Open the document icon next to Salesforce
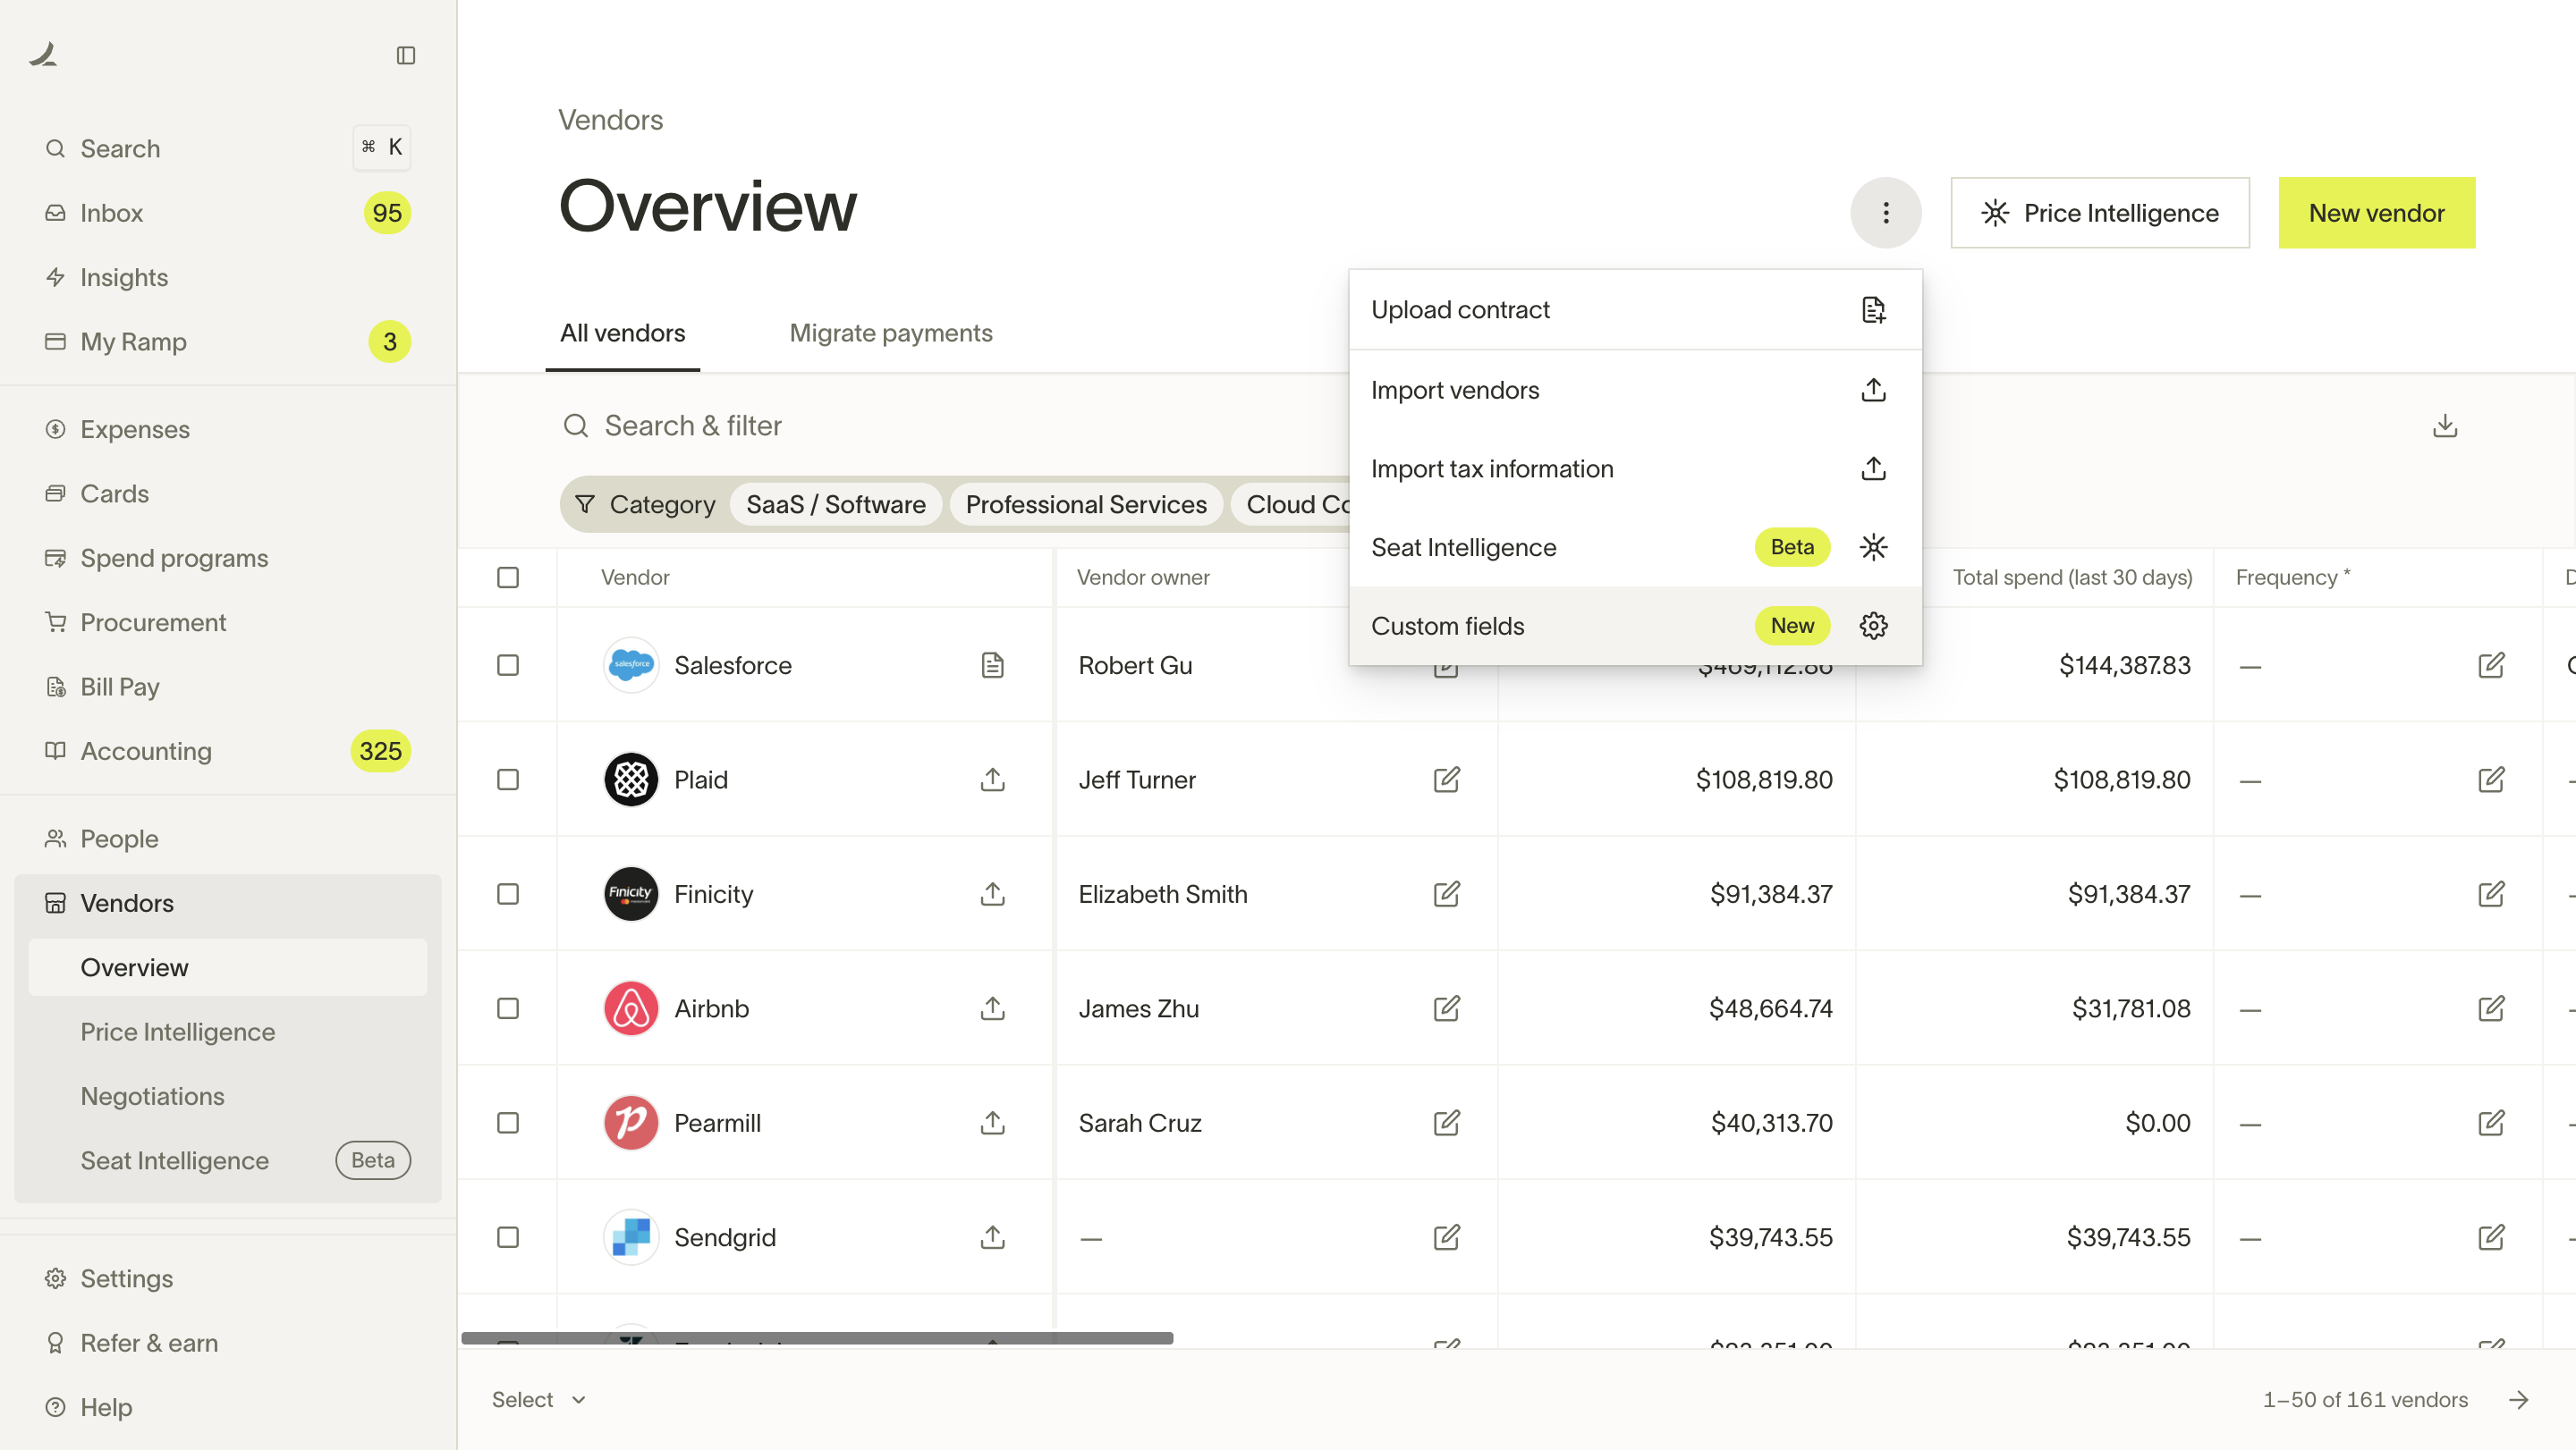2576x1450 pixels. (x=992, y=664)
